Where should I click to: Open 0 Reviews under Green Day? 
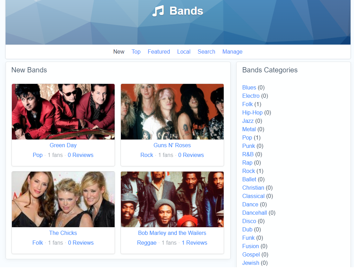click(80, 155)
